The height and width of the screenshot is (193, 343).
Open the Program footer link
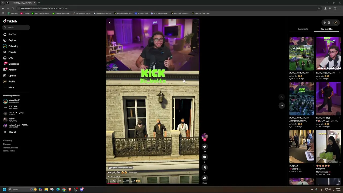click(x=7, y=144)
